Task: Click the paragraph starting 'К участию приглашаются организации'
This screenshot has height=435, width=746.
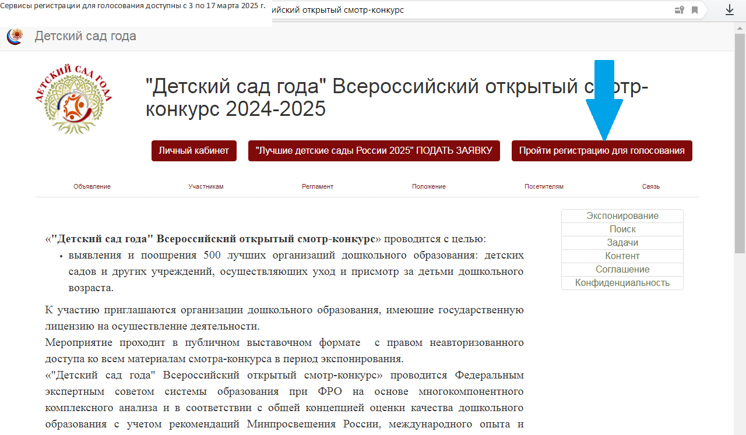Action: (284, 317)
